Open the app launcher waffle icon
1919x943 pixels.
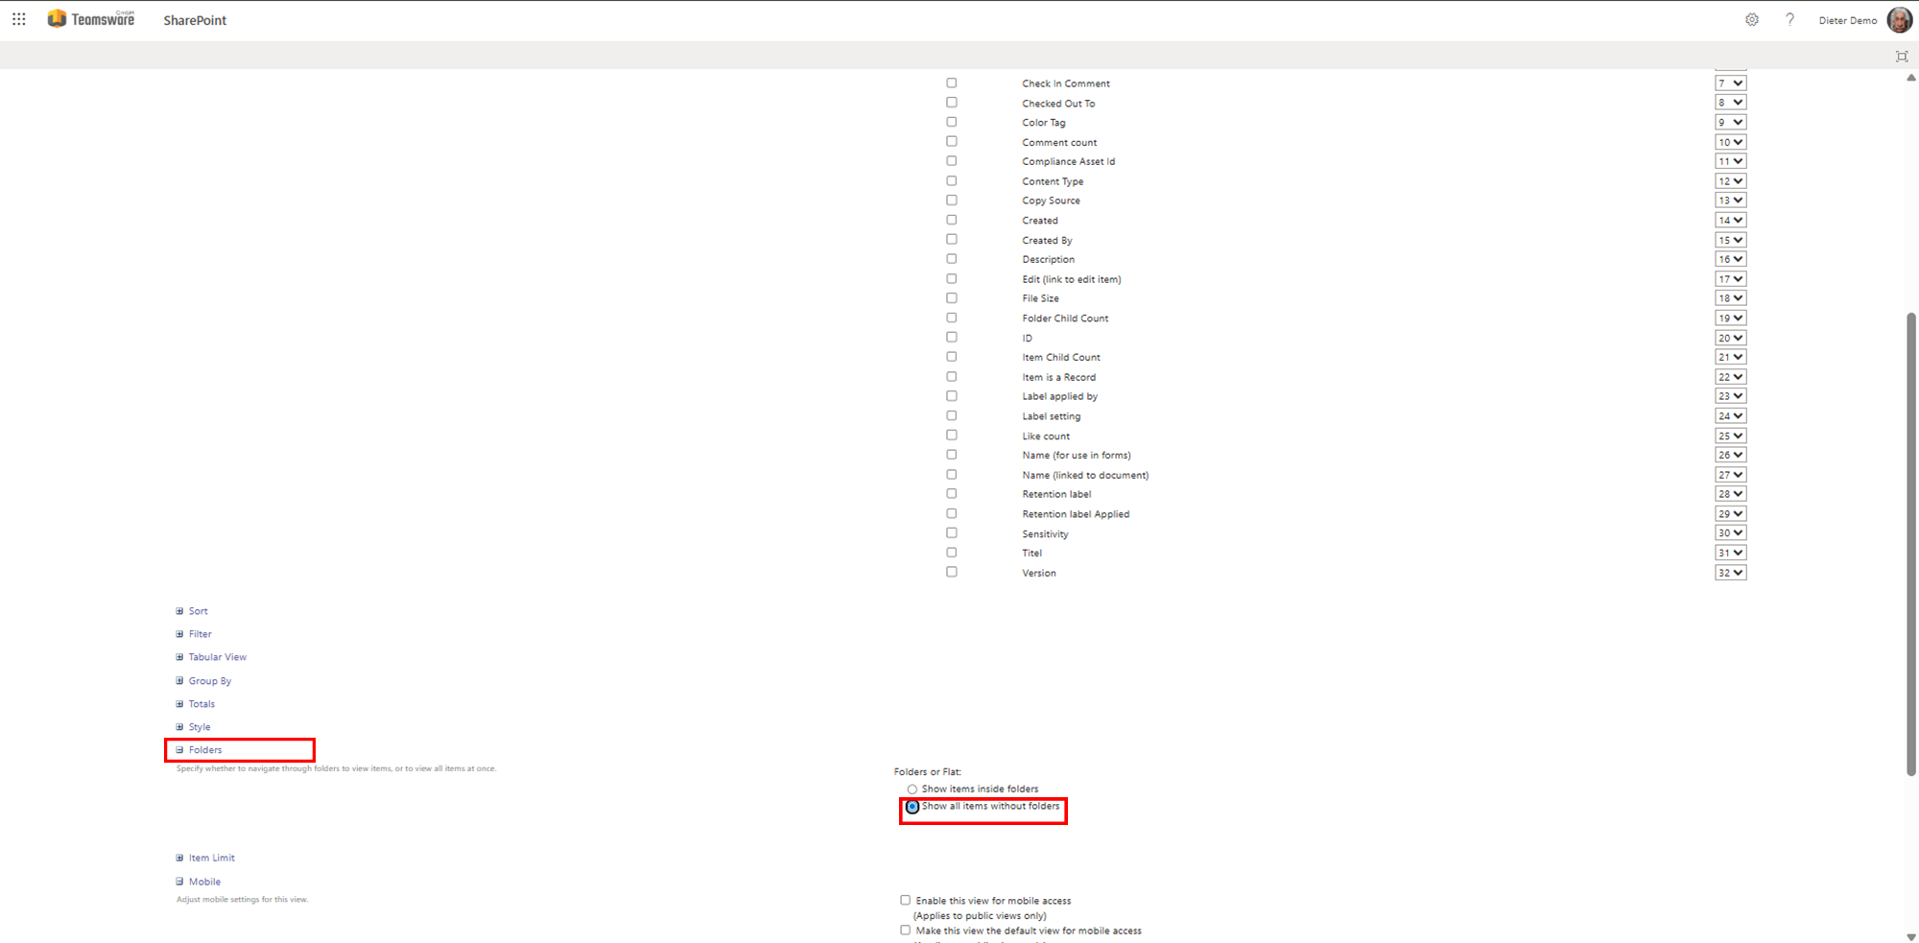pos(18,19)
